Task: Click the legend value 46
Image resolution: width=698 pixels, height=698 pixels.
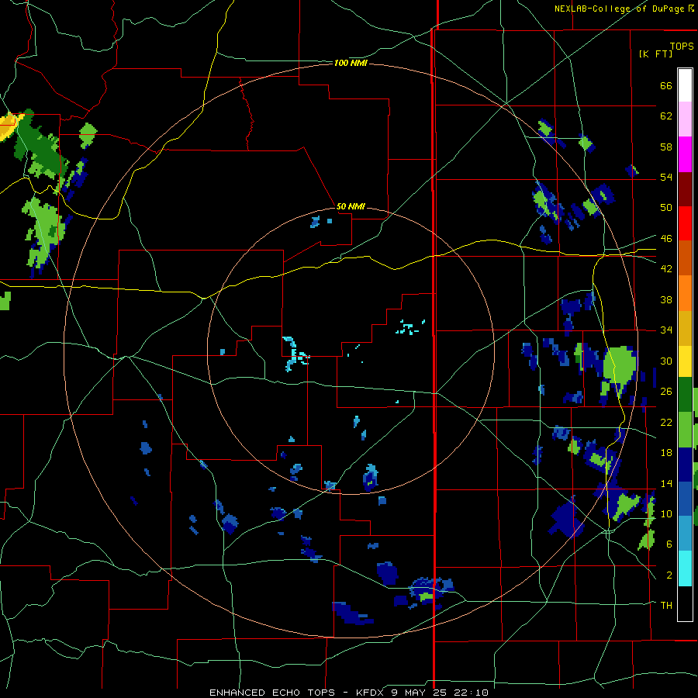Action: (x=666, y=238)
